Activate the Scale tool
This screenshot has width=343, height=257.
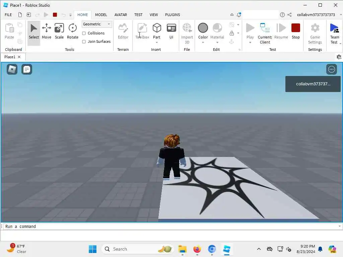pos(59,32)
